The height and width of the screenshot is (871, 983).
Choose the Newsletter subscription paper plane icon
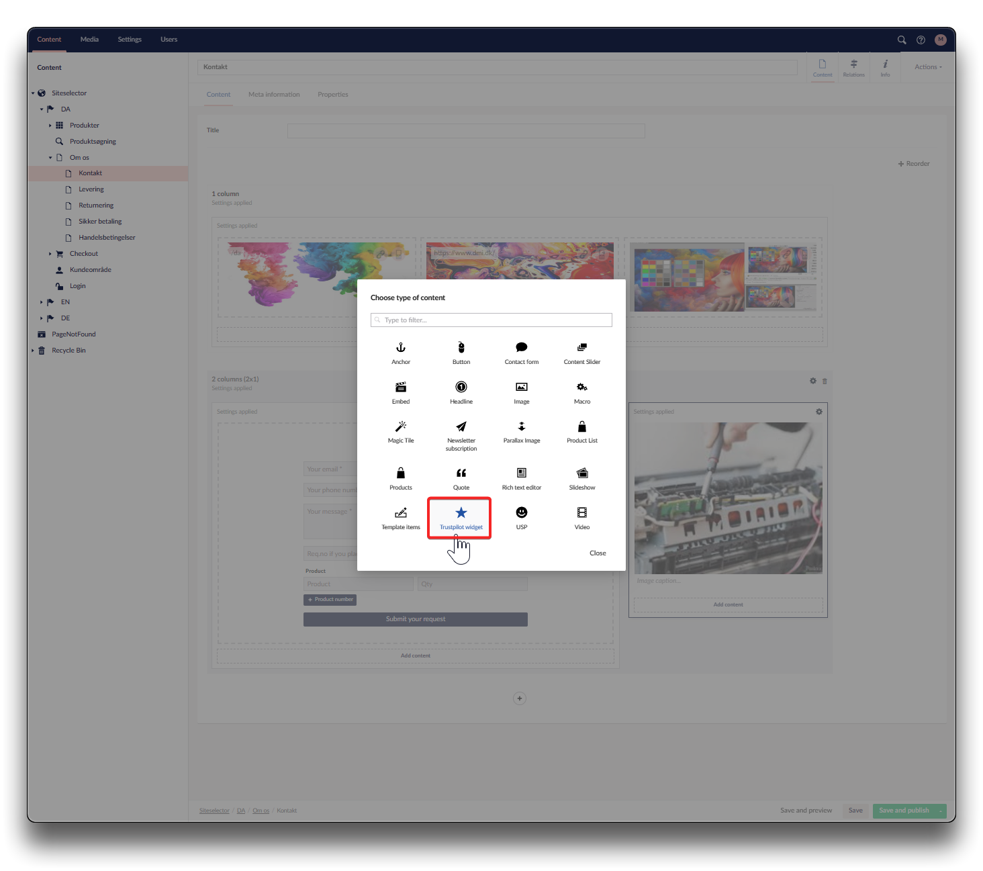461,426
